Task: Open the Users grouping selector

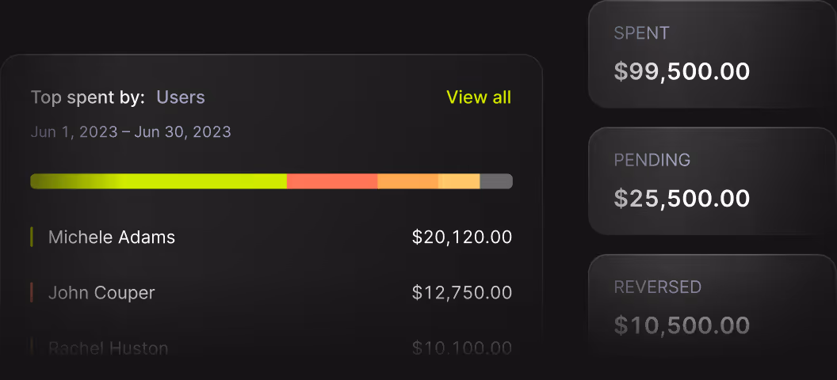Action: tap(181, 97)
